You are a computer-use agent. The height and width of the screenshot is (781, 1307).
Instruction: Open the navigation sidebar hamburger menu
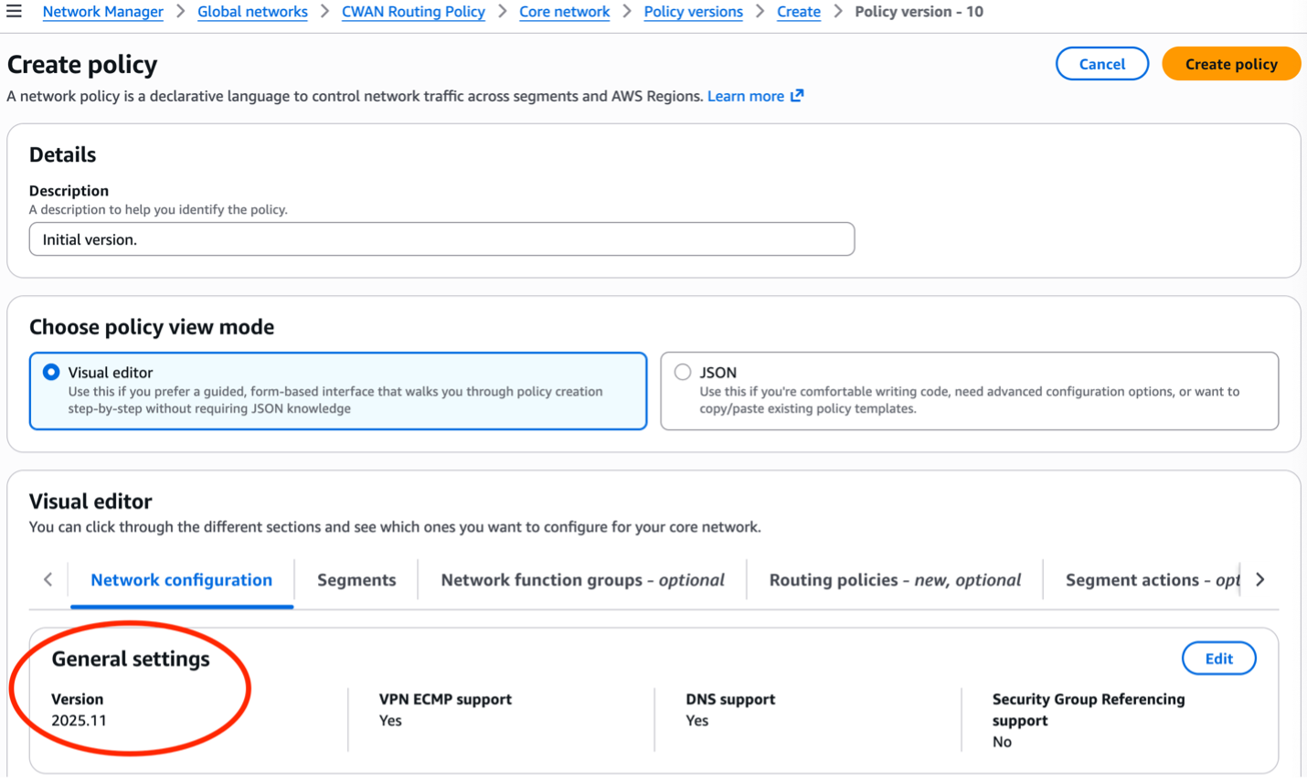tap(14, 11)
